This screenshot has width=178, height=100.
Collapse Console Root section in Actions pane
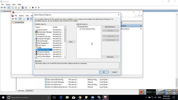click(141, 26)
